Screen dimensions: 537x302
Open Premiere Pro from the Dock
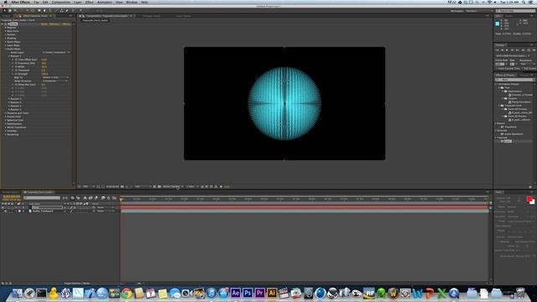point(259,293)
